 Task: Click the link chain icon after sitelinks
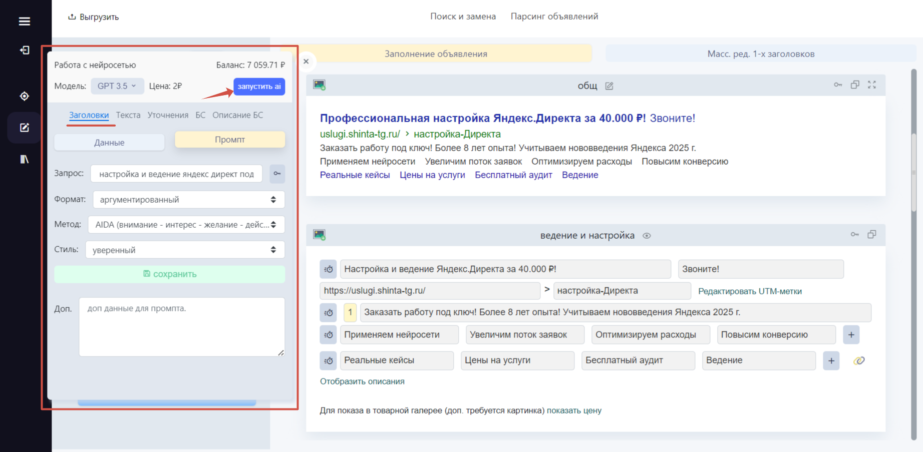coord(859,360)
